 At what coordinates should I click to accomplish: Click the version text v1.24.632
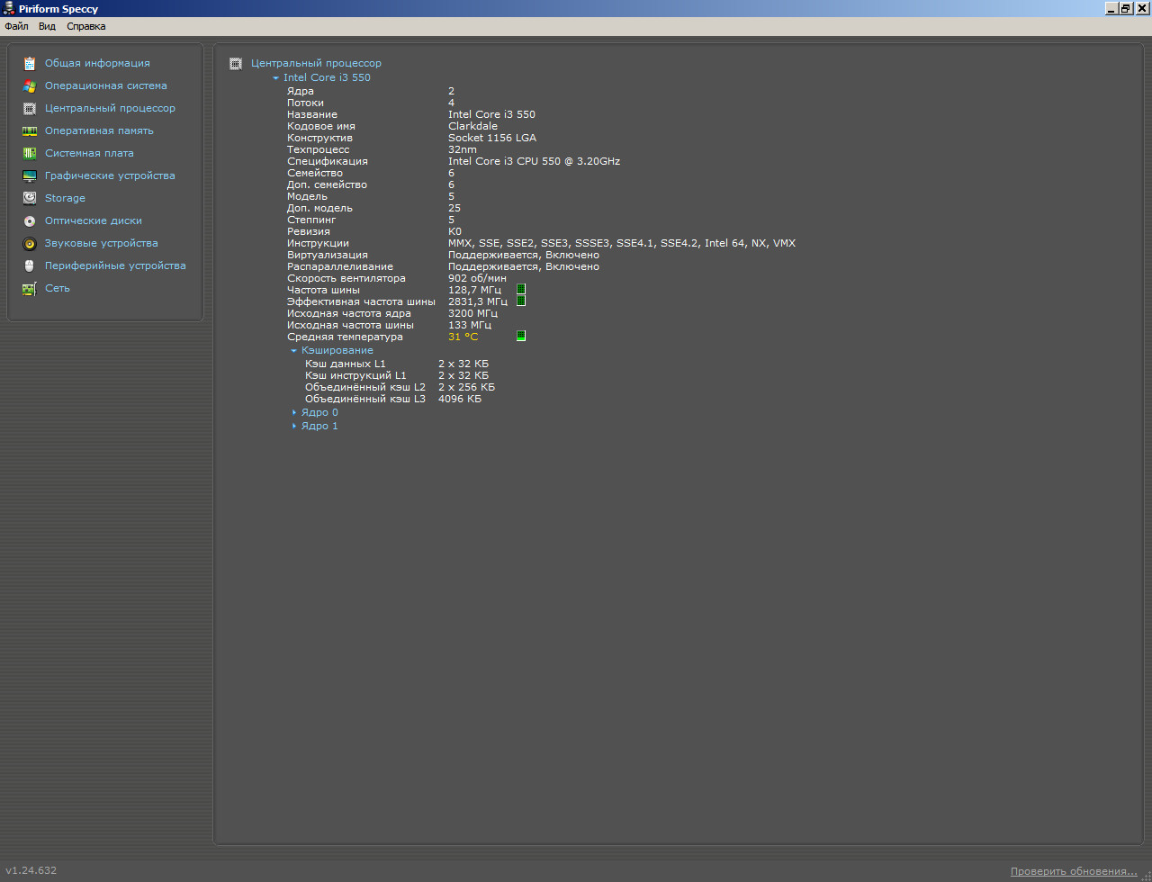[x=31, y=870]
